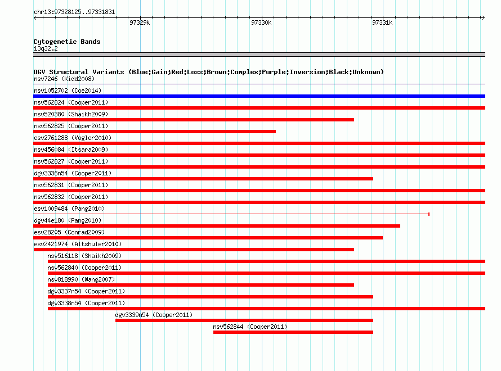Select the blue nsv1052702 gain bar
Viewport: 501px width, 371px height.
point(259,96)
